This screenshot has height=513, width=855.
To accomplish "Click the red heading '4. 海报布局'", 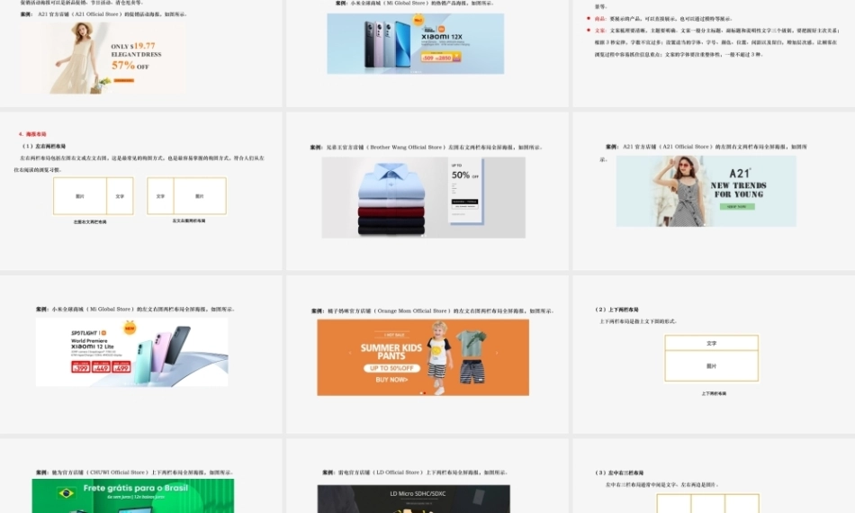I will tap(32, 134).
